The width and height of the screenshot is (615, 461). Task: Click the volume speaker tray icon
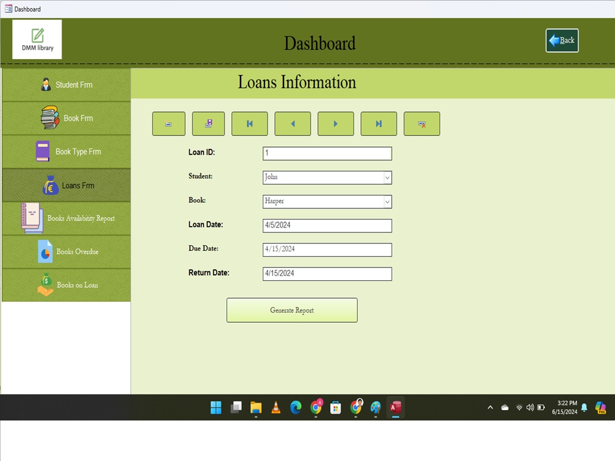(x=530, y=408)
